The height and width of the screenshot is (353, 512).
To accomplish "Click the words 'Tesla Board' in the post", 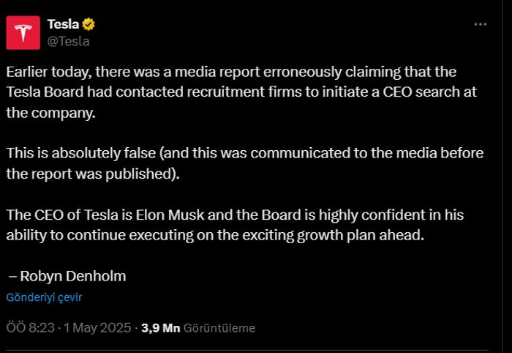I will 45,92.
